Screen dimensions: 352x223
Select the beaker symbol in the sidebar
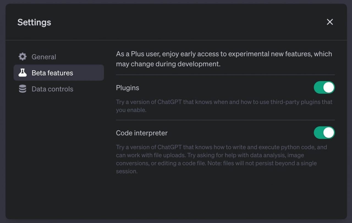[22, 73]
